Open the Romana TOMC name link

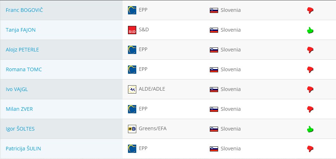(x=23, y=69)
